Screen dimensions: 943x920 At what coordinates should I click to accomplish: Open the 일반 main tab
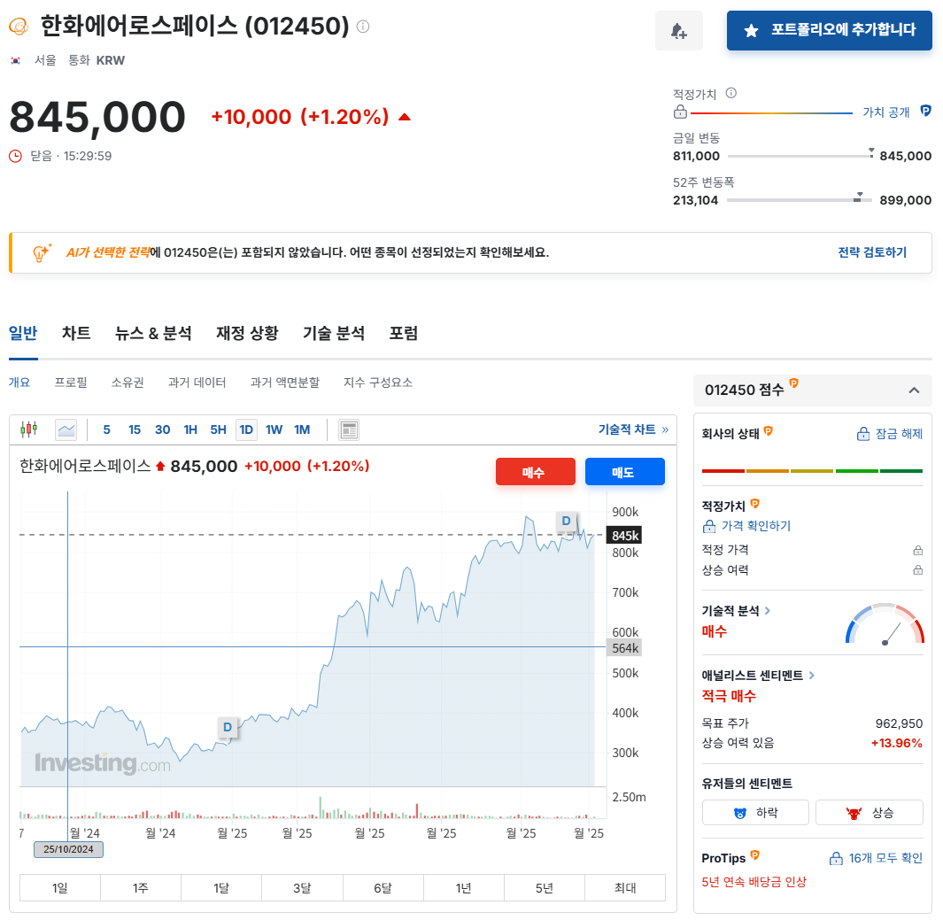[x=23, y=333]
